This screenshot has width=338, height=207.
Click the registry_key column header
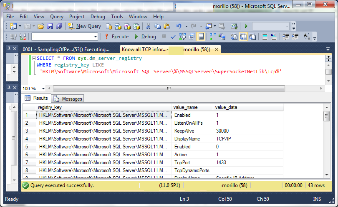coord(103,107)
